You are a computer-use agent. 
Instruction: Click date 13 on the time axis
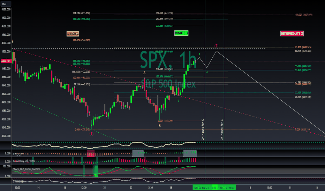[x=317, y=188]
